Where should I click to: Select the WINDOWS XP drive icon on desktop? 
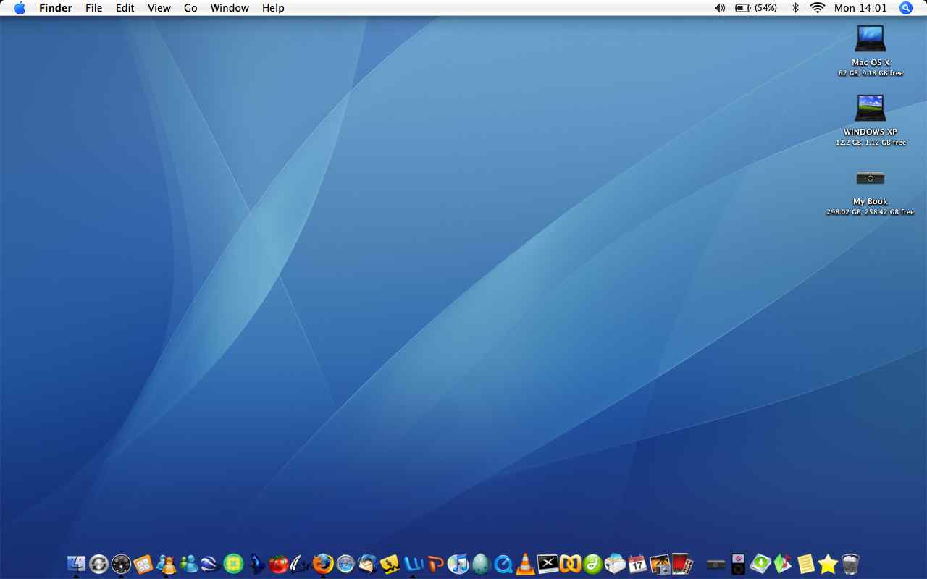click(871, 109)
